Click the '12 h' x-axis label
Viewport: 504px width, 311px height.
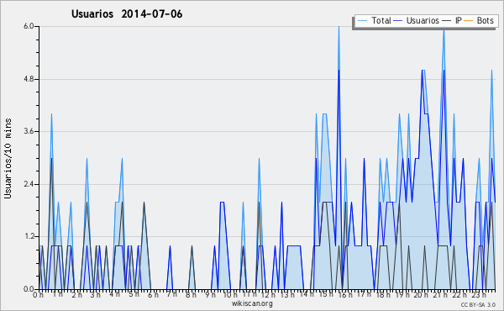tap(268, 294)
